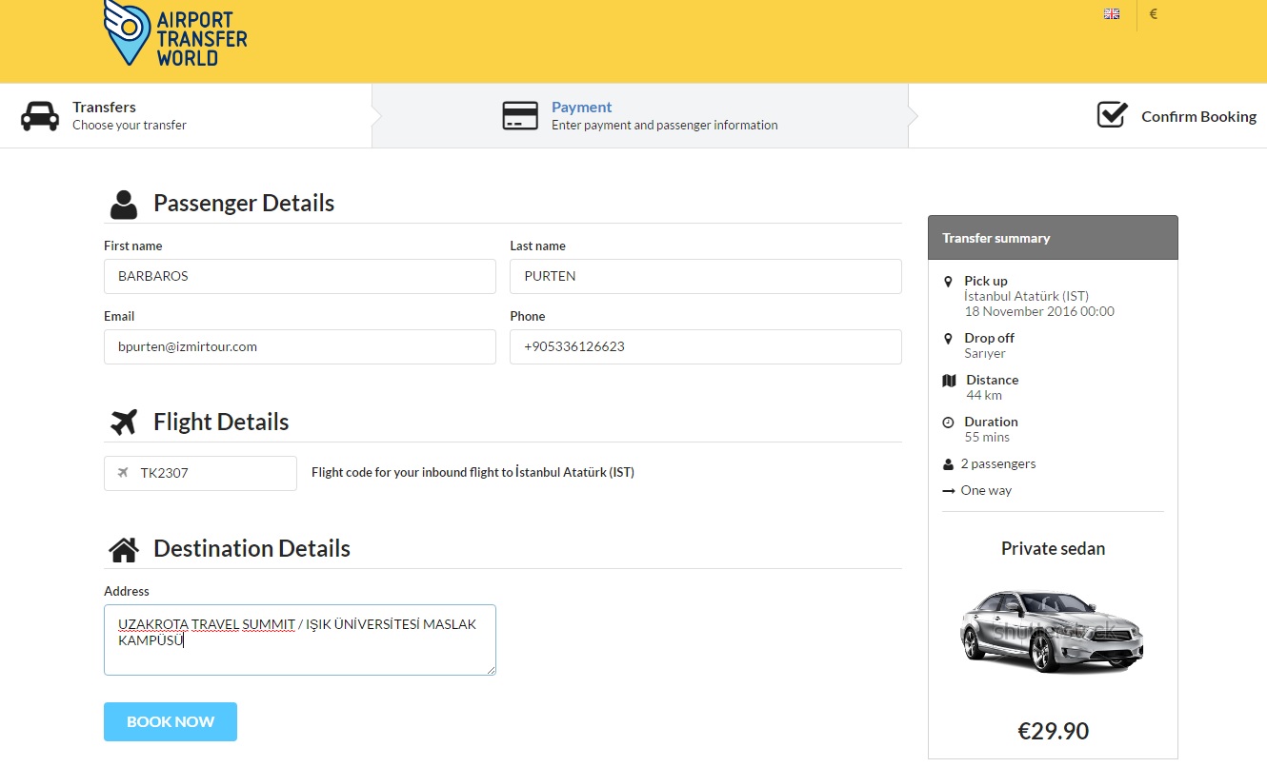Click the airplane icon beside Flight Details
This screenshot has height=767, width=1267.
click(x=124, y=422)
